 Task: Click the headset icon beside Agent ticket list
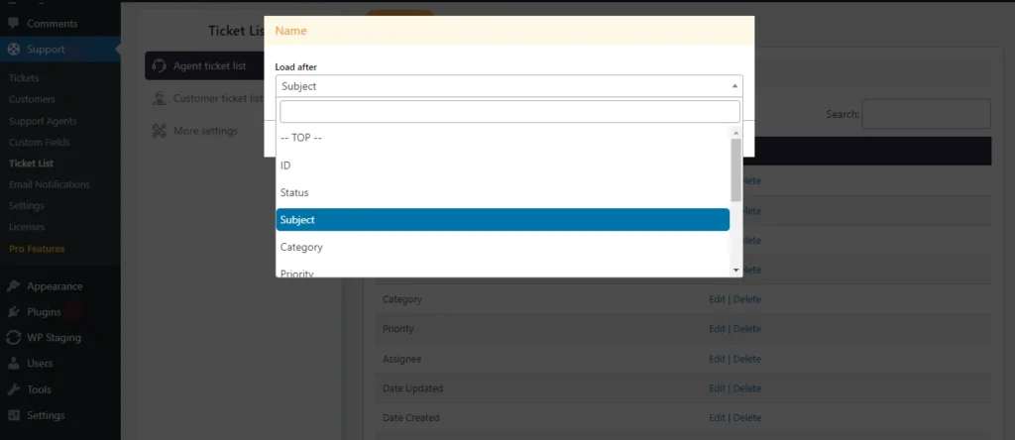[159, 65]
